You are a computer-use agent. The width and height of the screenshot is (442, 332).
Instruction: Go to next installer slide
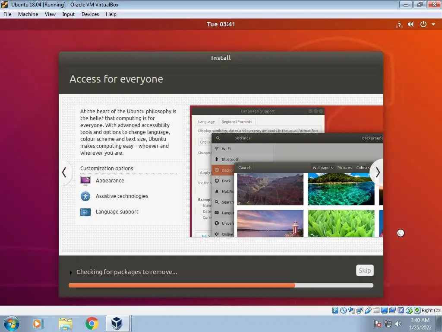click(x=377, y=172)
